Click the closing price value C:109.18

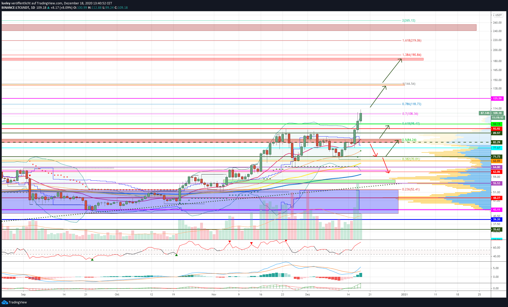click(121, 8)
